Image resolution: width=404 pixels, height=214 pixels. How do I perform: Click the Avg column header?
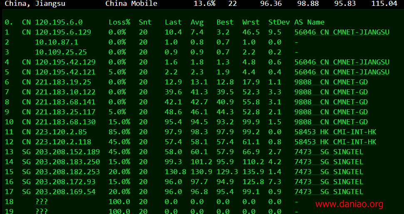click(197, 22)
